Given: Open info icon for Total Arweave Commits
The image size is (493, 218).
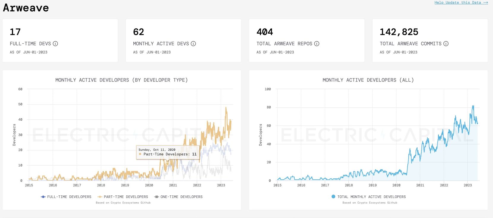Looking at the screenshot, I should 446,44.
